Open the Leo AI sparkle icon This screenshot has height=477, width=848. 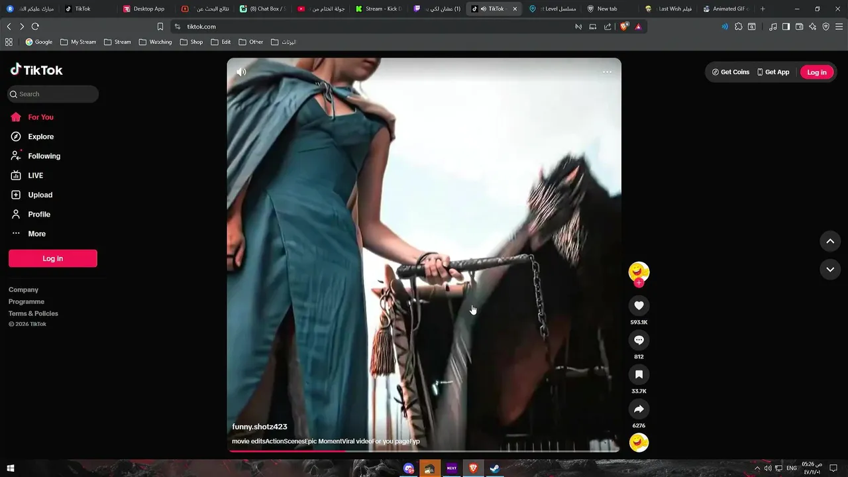tap(813, 26)
